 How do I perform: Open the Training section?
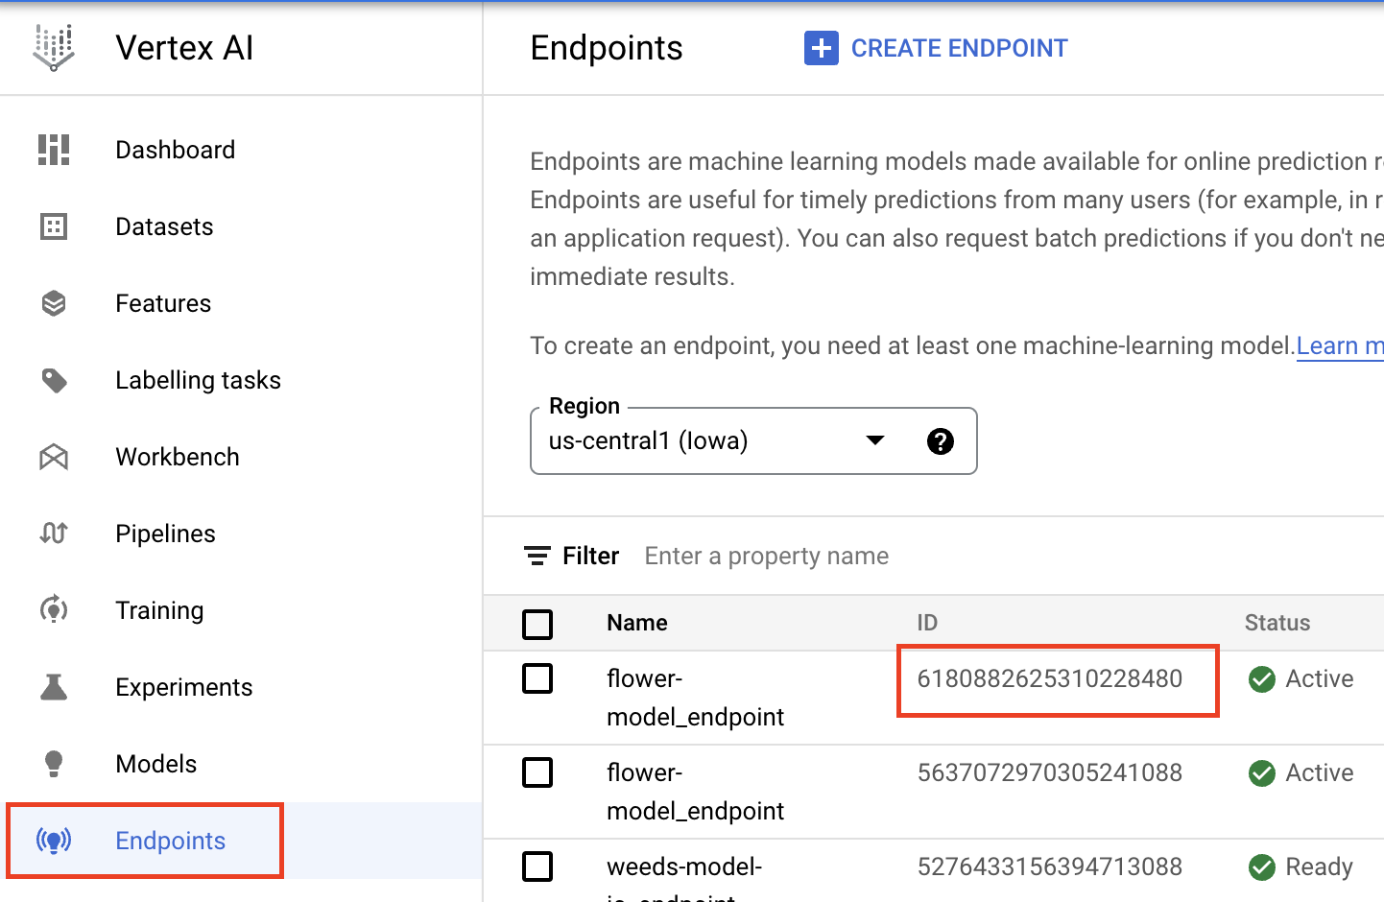tap(159, 610)
